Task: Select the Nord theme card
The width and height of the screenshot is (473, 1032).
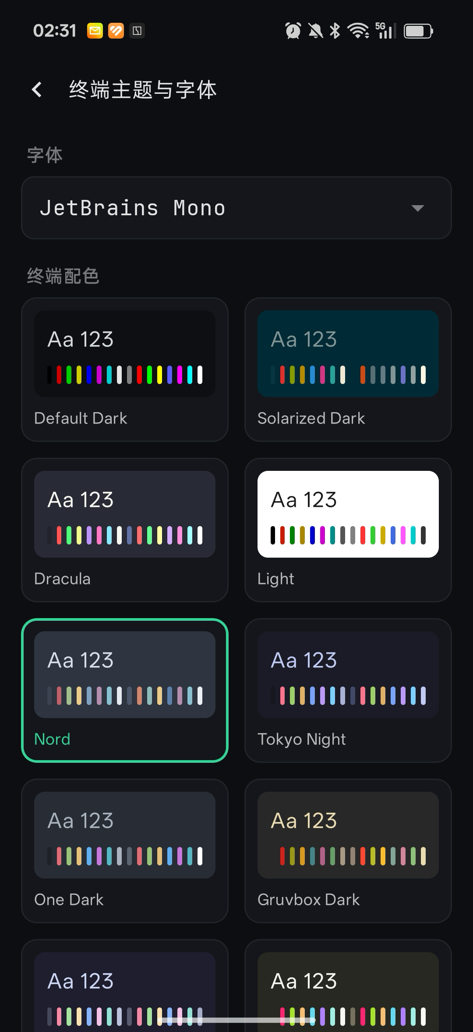Action: (125, 690)
